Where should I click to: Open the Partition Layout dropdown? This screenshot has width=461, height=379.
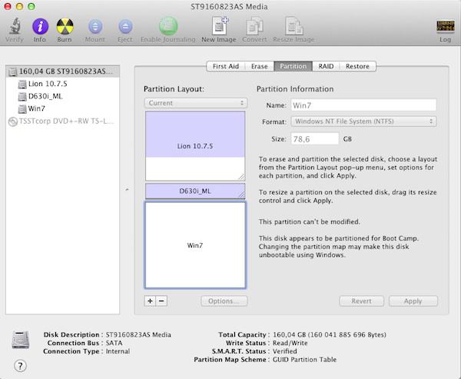[195, 102]
